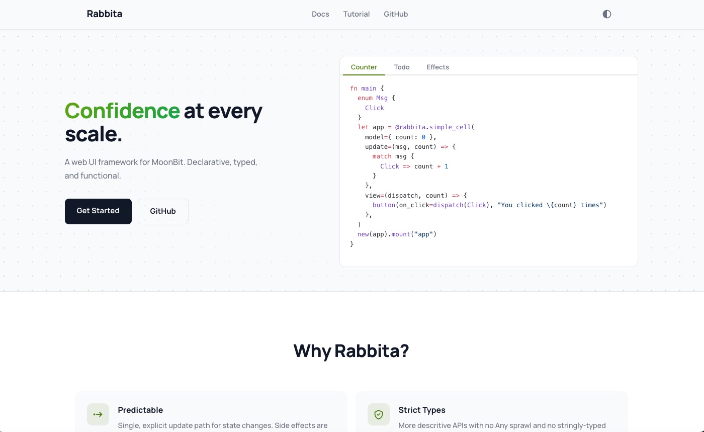Click the "enum Msg {" code line

pos(377,98)
